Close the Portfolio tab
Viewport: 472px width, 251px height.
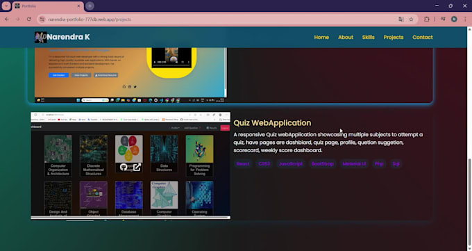[x=78, y=6]
